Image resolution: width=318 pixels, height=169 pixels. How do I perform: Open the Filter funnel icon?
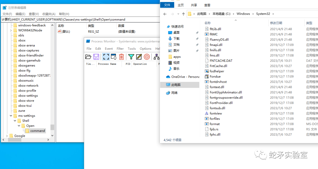(131, 57)
